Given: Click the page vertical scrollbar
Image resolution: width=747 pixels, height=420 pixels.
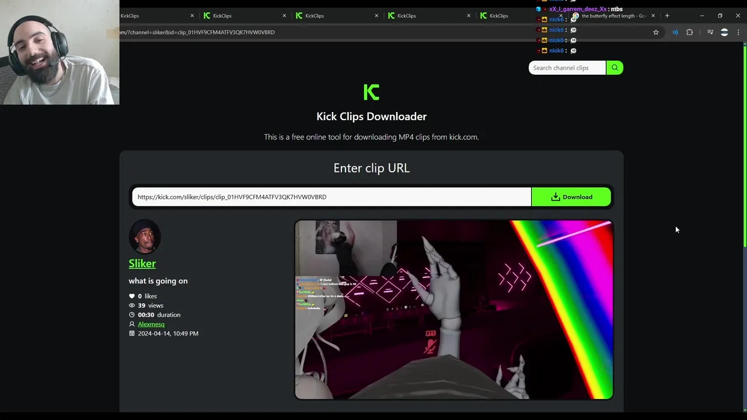Looking at the screenshot, I should tap(744, 146).
